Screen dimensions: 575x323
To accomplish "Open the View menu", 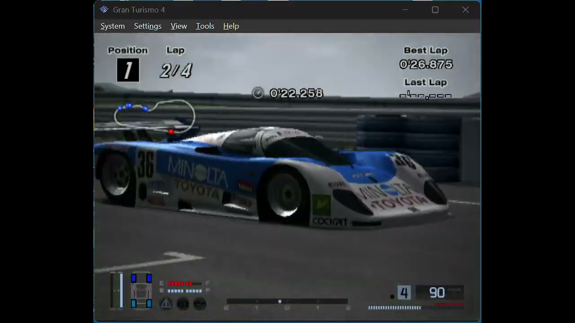I will coord(179,26).
